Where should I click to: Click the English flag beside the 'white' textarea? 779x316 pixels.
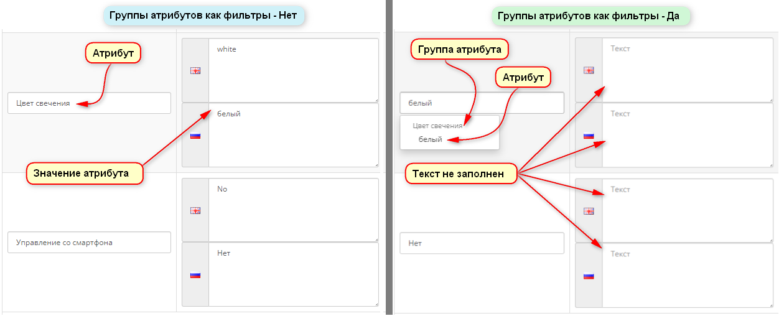[195, 71]
